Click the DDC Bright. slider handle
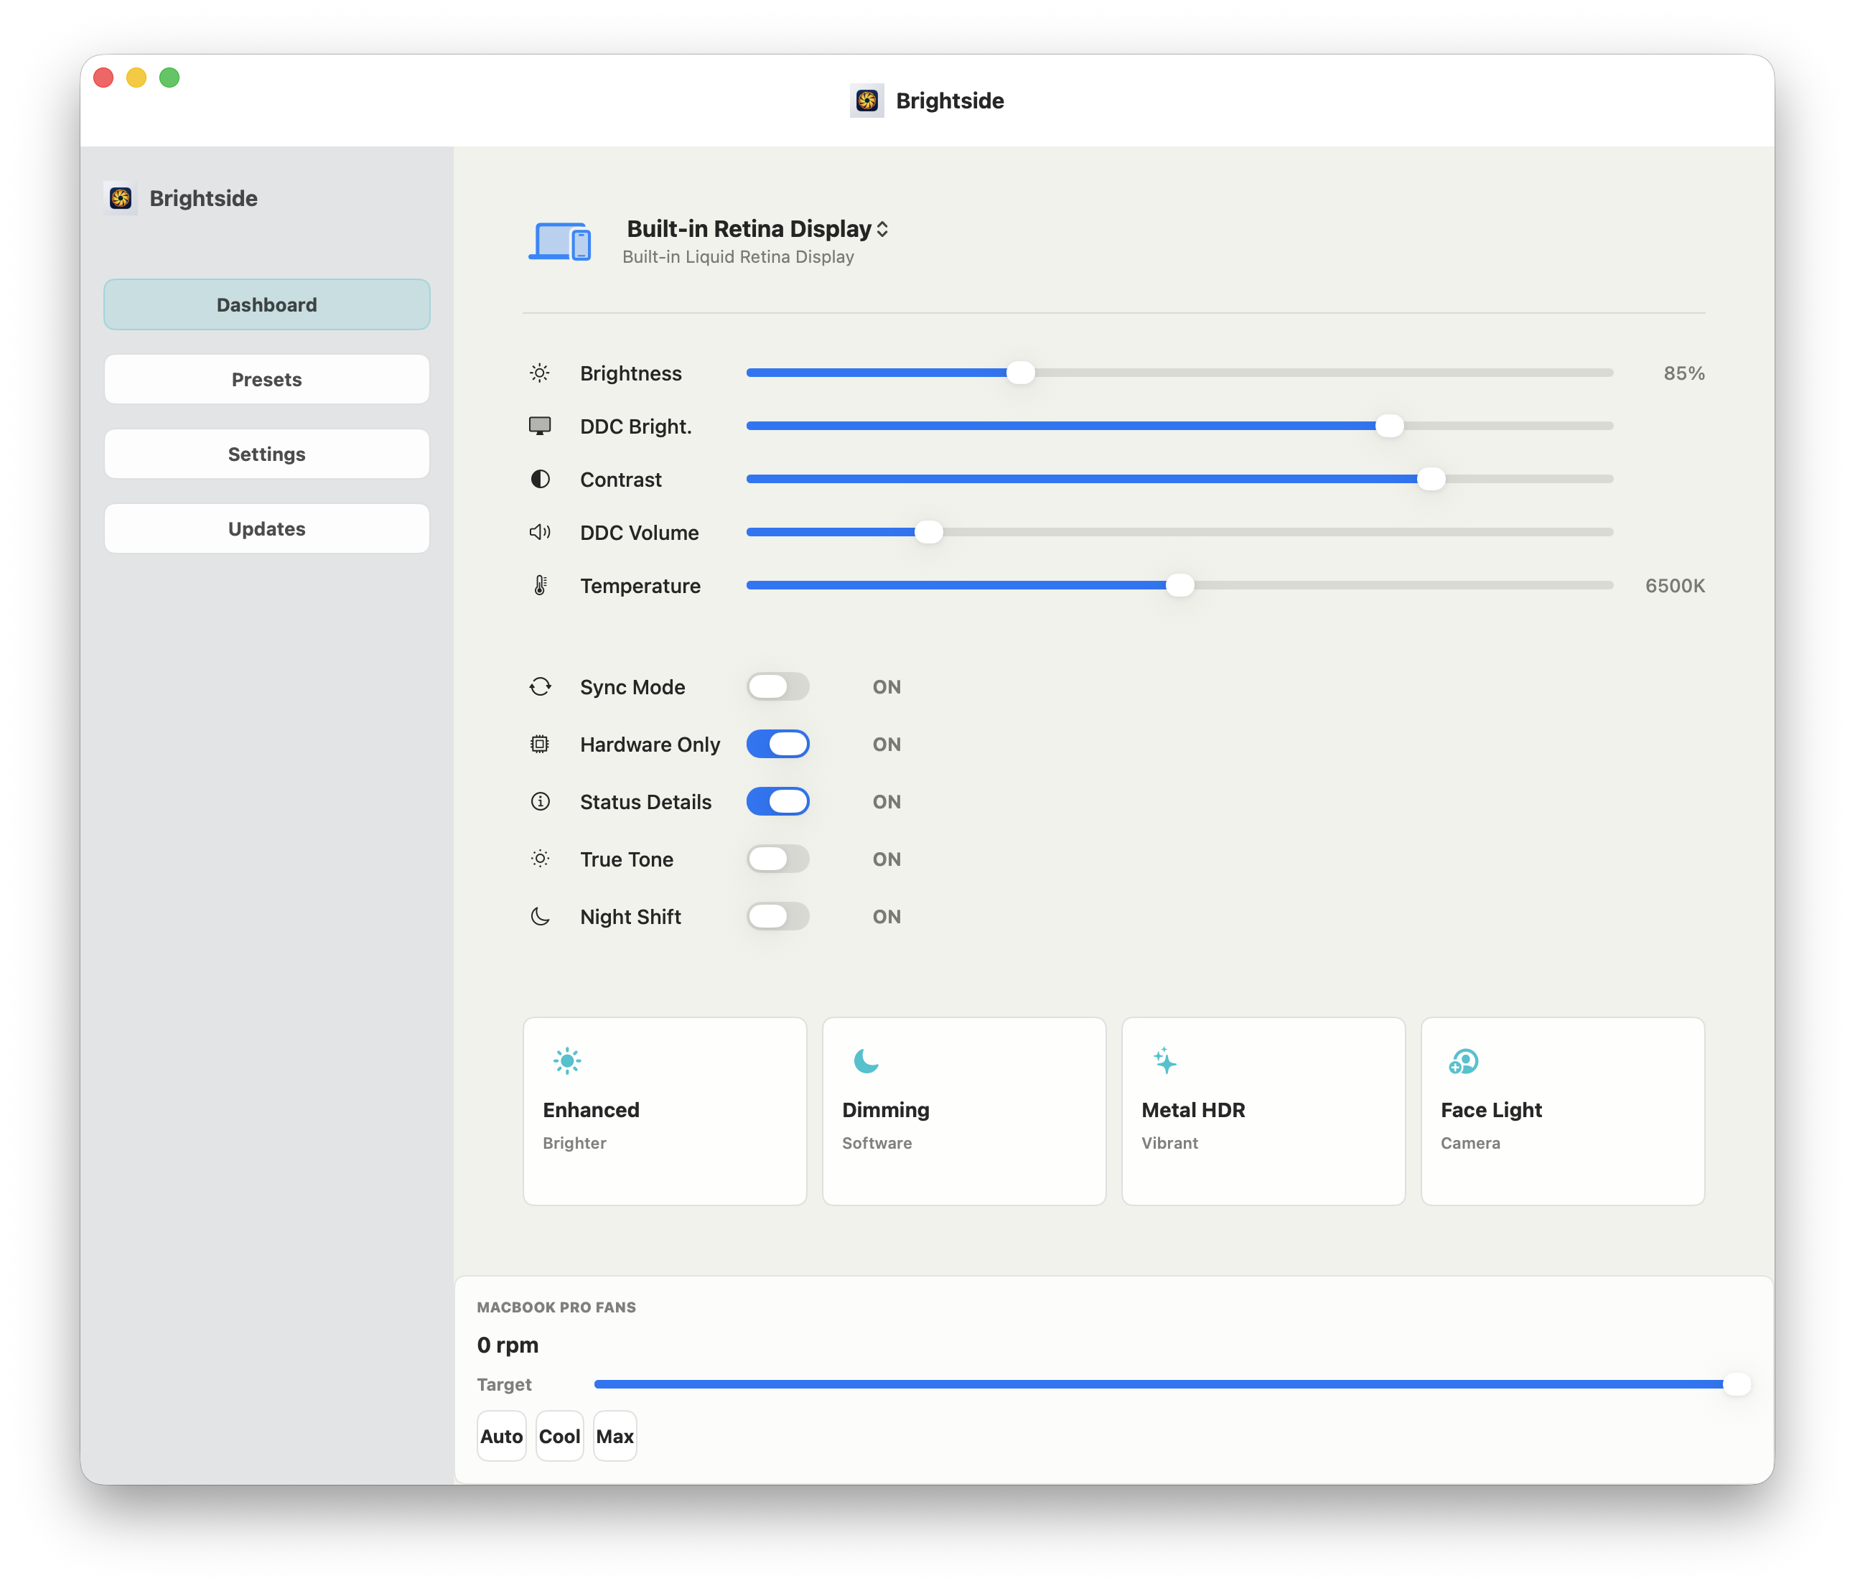1855x1591 pixels. pyautogui.click(x=1390, y=426)
